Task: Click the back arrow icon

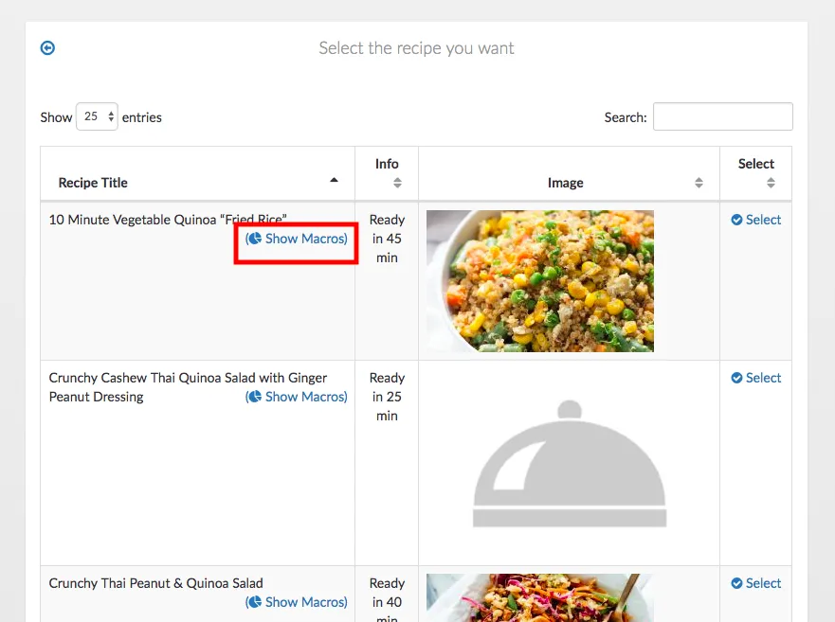Action: coord(47,48)
